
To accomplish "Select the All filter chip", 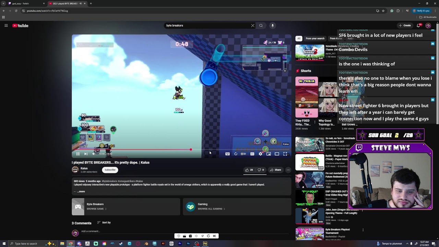I will click(299, 38).
